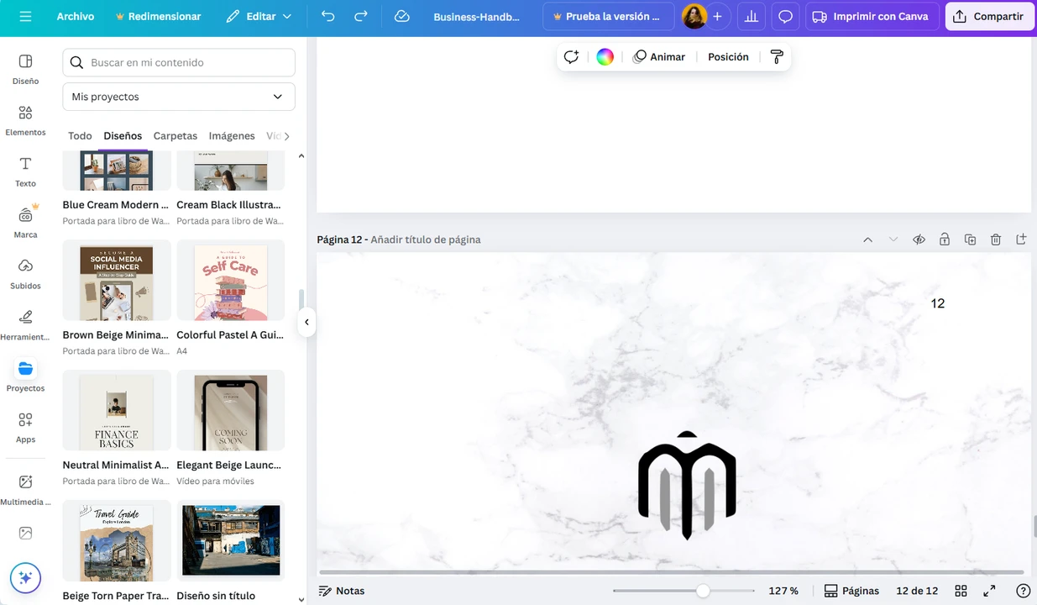This screenshot has width=1037, height=605.
Task: Collapse the side panel arrow
Action: coord(306,322)
